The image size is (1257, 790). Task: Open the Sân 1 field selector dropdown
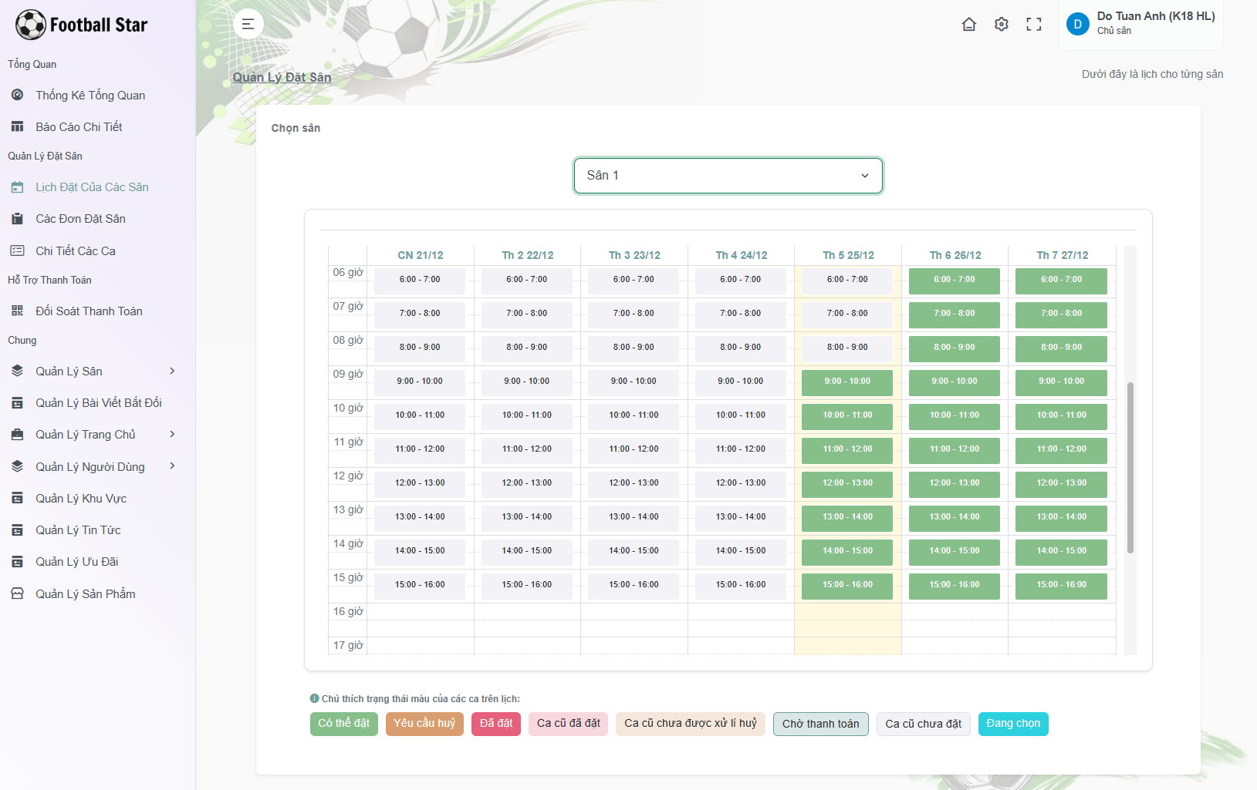point(728,175)
